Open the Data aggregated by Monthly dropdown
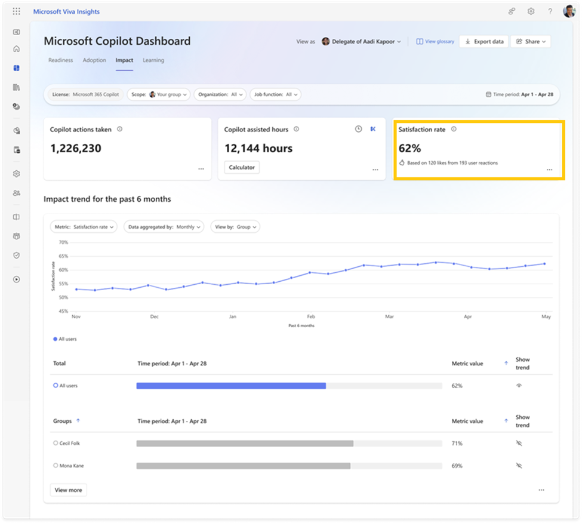This screenshot has height=523, width=582. click(x=164, y=227)
